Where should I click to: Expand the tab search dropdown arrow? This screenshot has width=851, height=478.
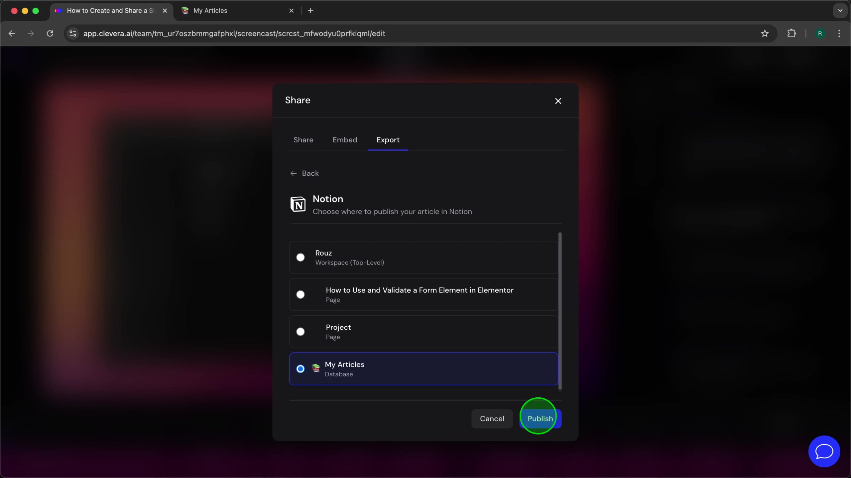click(x=840, y=11)
